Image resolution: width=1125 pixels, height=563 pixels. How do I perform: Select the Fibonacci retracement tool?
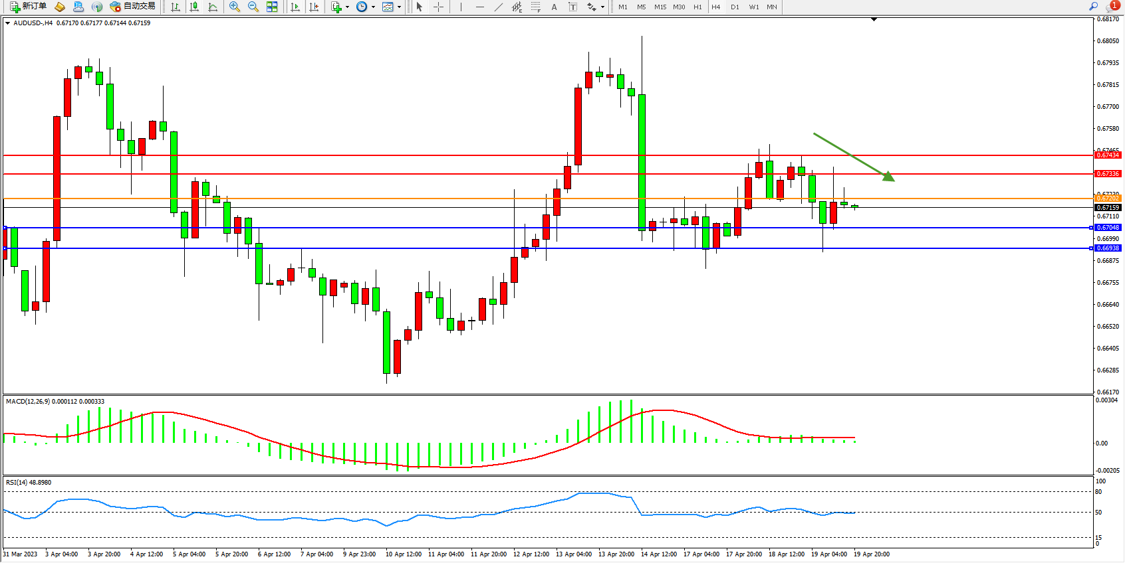pos(535,7)
